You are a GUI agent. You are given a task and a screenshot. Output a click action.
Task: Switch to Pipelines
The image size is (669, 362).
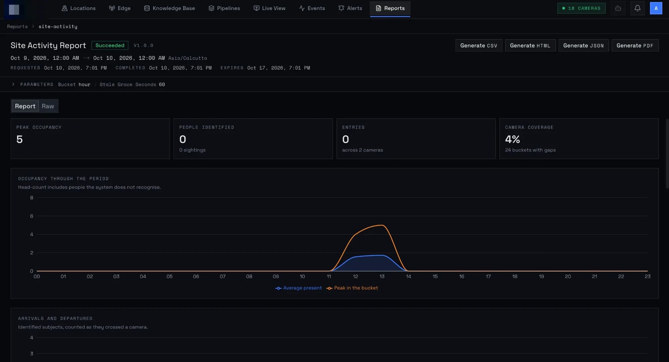(x=224, y=8)
